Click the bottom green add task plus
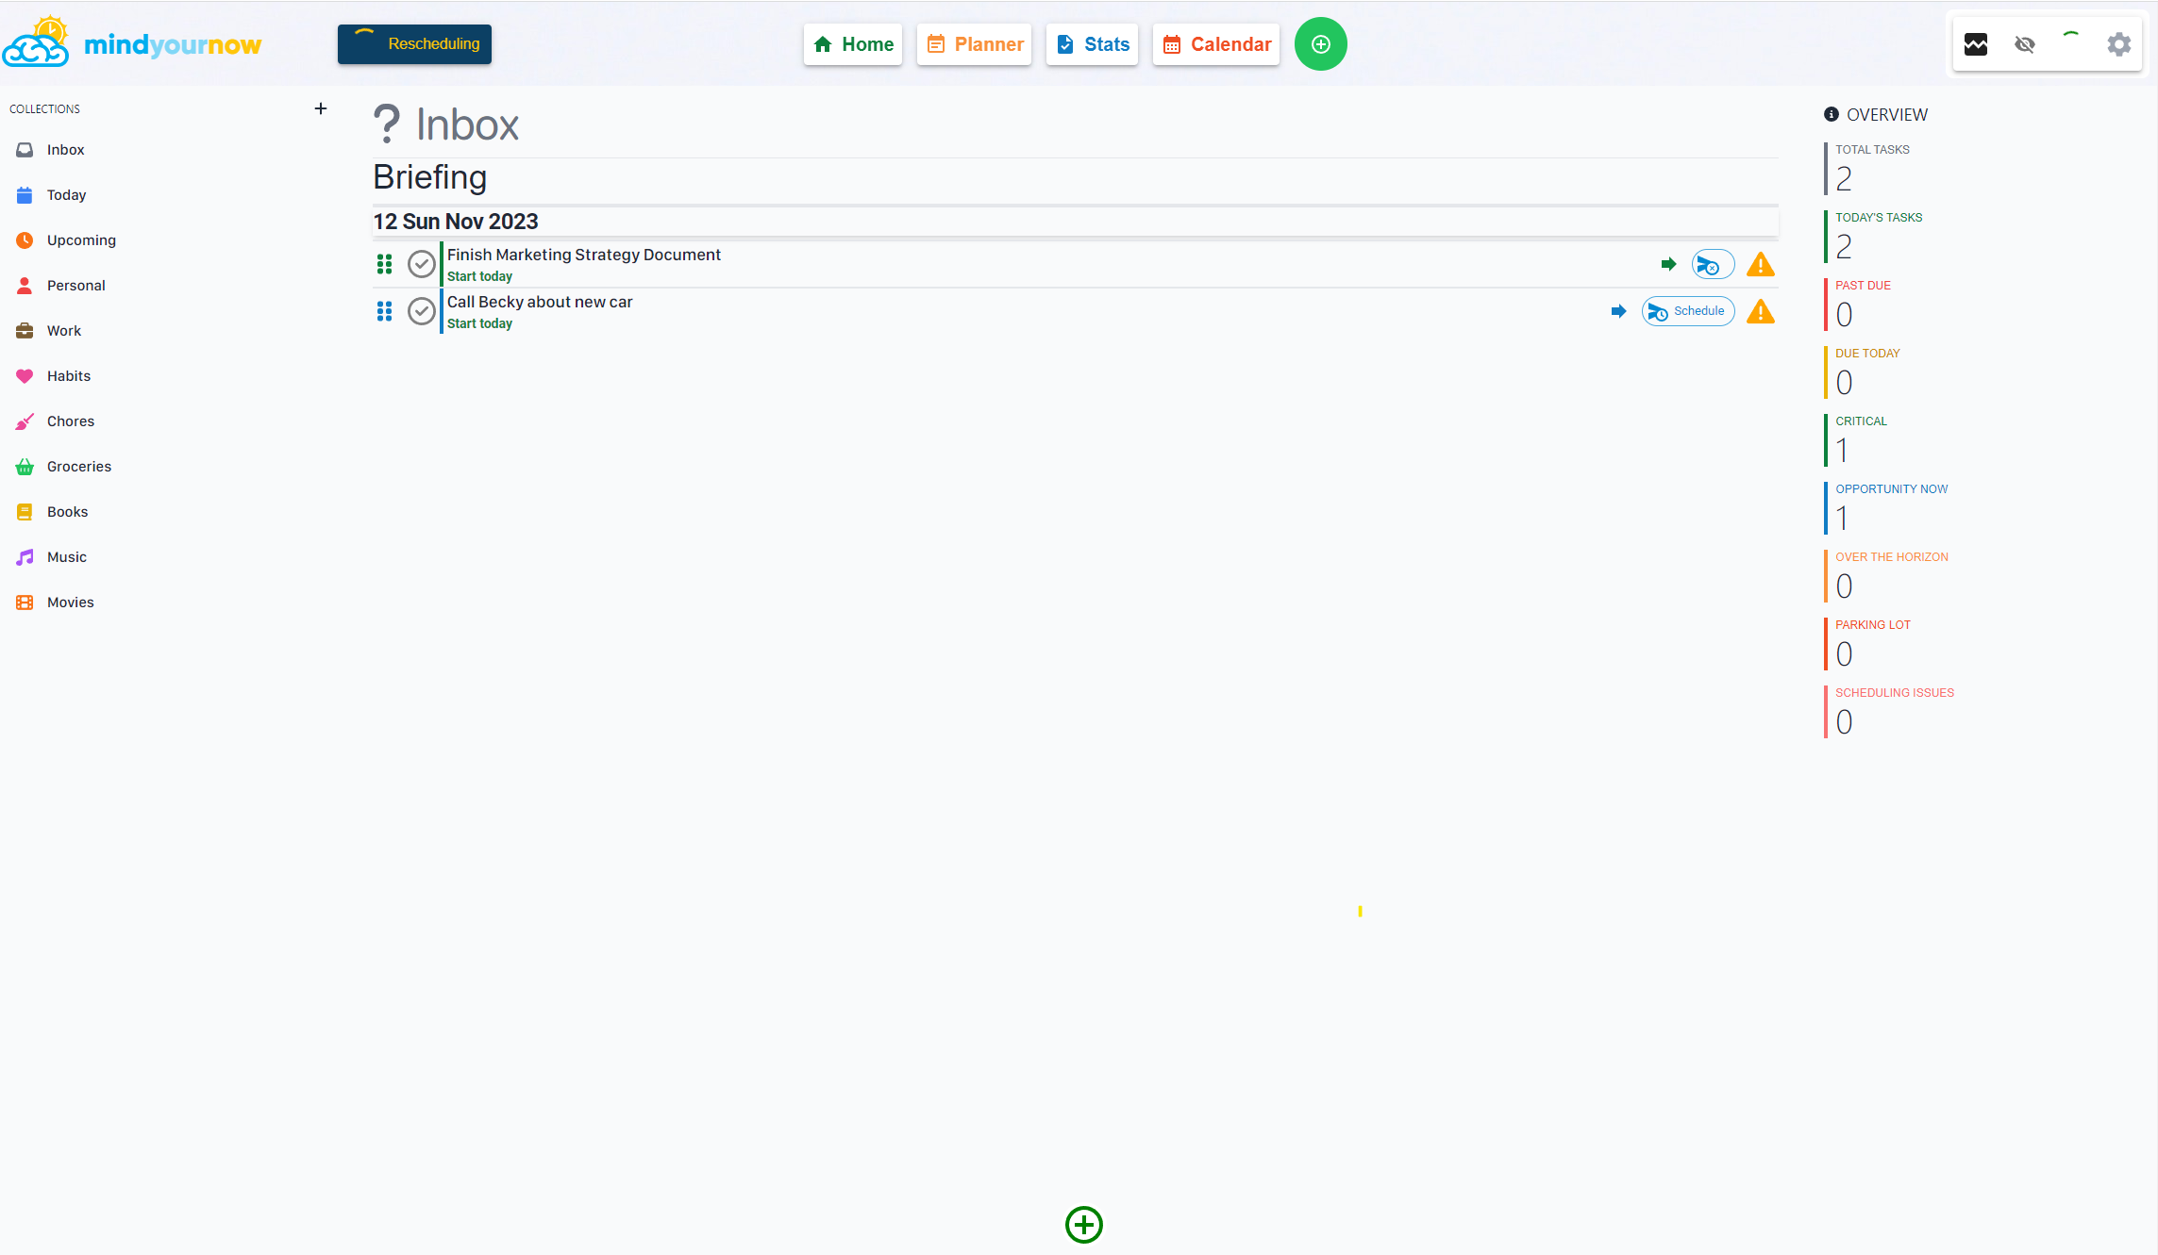The height and width of the screenshot is (1255, 2158). pos(1083,1225)
